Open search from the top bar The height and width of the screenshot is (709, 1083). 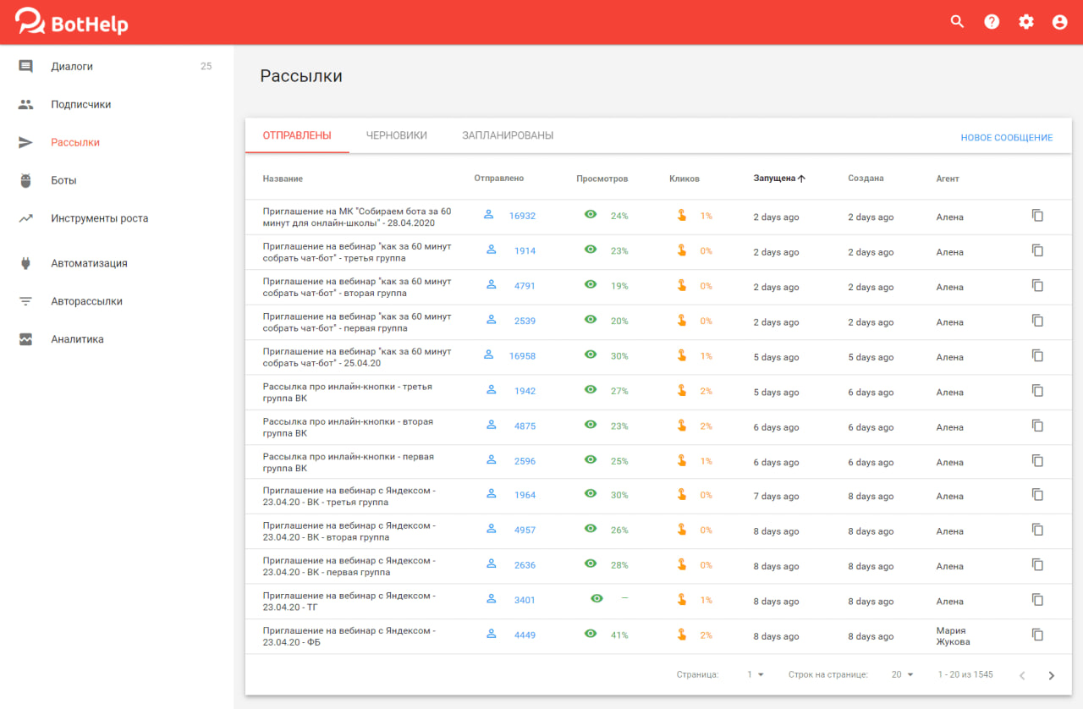coord(957,21)
